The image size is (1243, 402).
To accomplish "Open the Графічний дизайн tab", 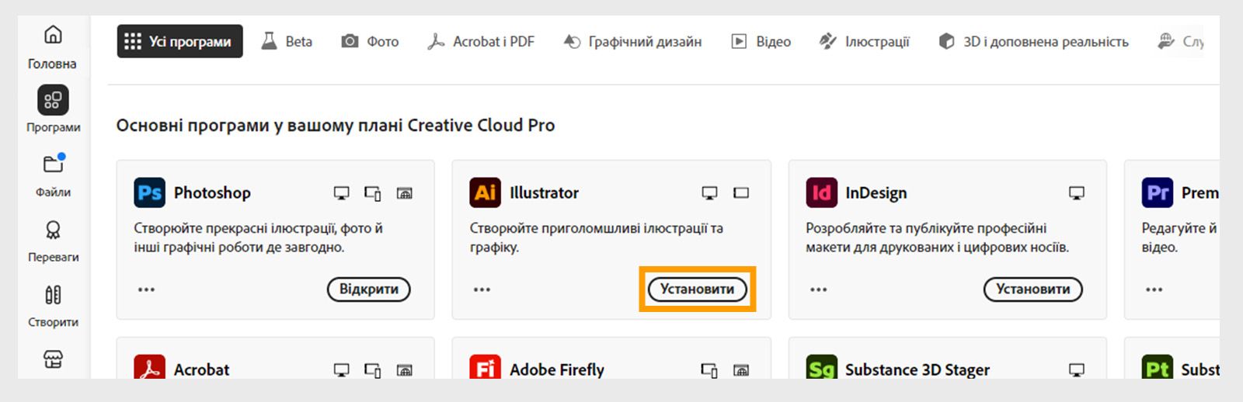I will tap(632, 41).
